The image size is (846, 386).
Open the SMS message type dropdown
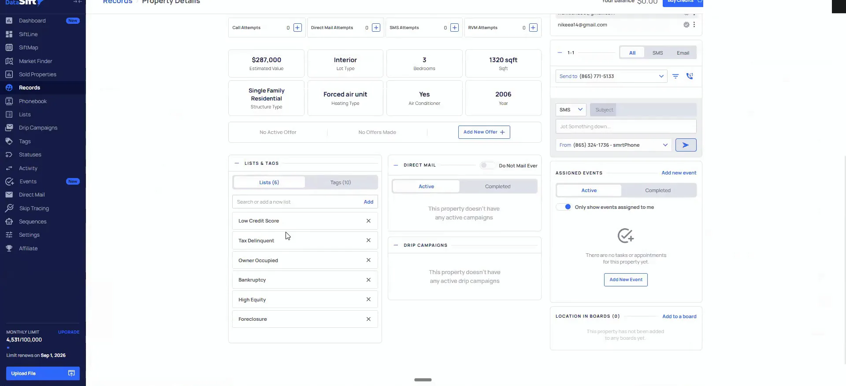click(x=571, y=110)
